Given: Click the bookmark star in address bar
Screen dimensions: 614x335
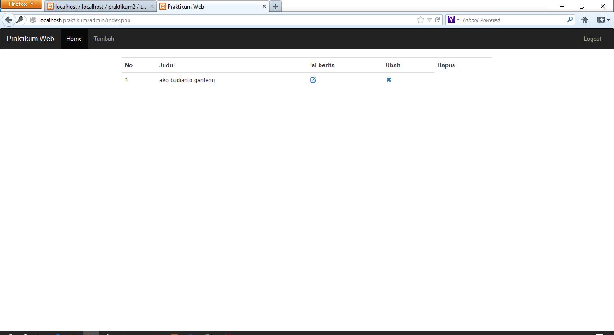Looking at the screenshot, I should coord(420,20).
